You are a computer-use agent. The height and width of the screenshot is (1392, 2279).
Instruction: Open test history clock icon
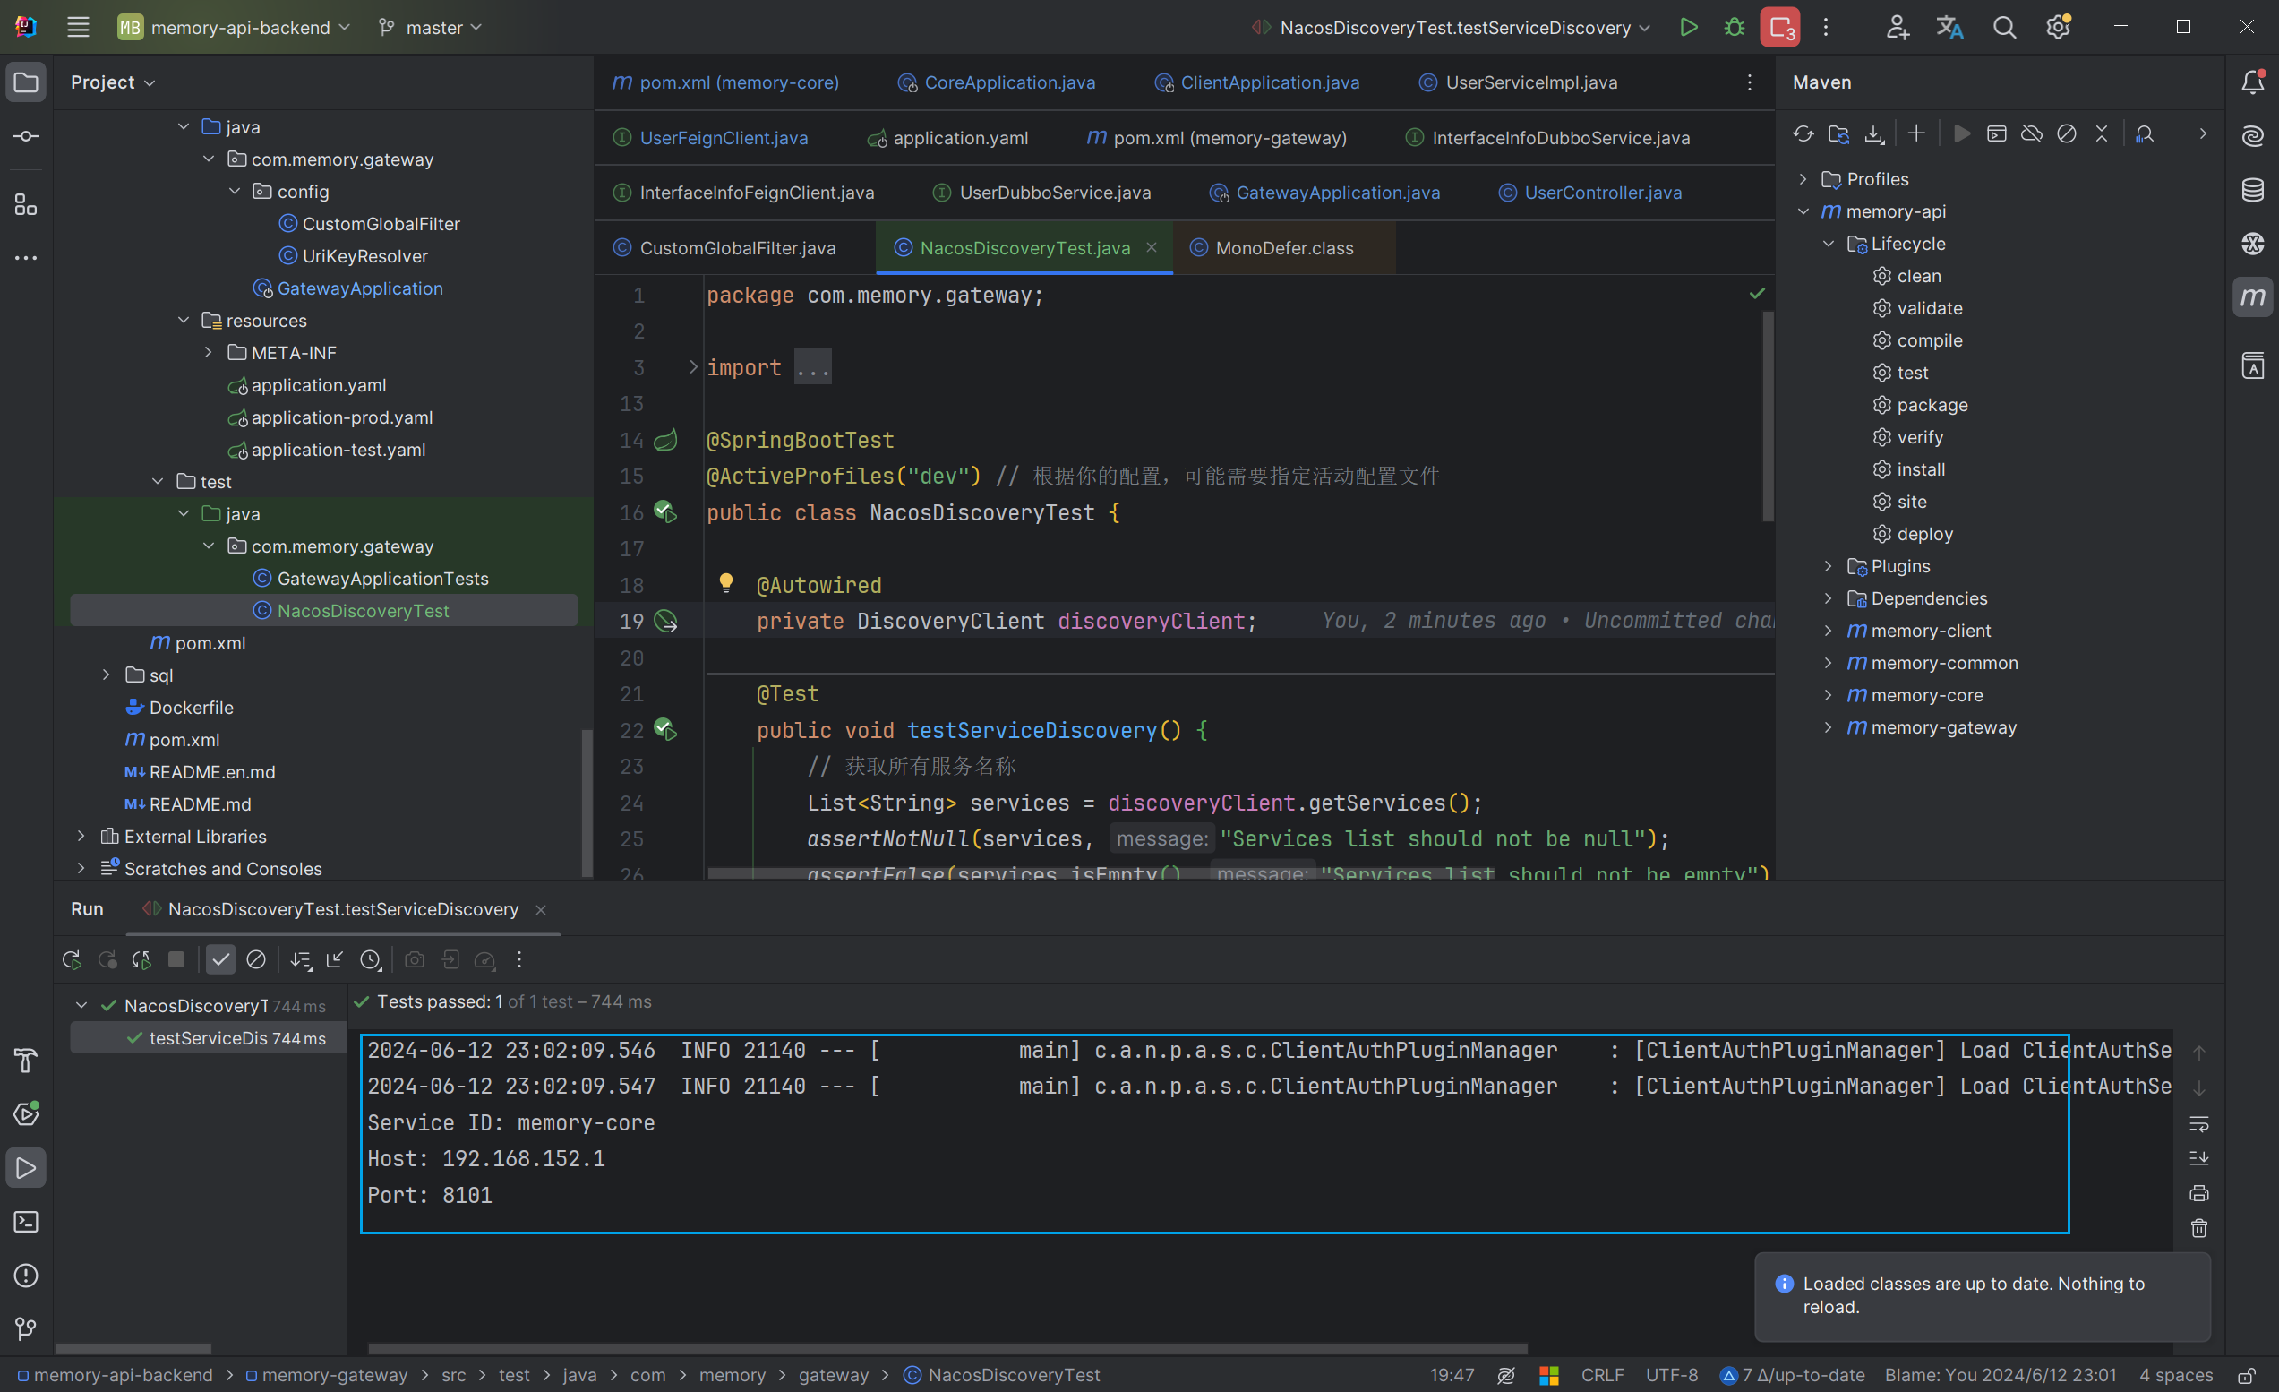tap(370, 959)
